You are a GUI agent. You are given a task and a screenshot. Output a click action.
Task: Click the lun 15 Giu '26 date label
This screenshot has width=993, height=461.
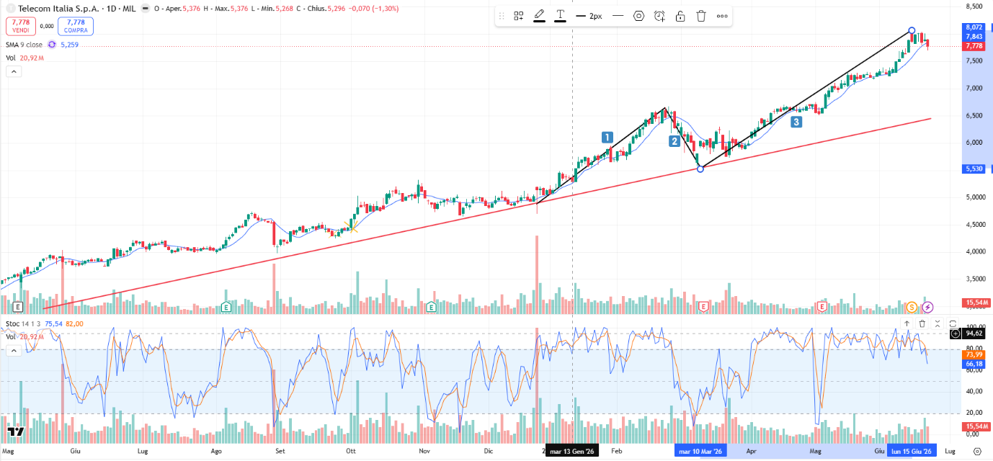tap(912, 452)
